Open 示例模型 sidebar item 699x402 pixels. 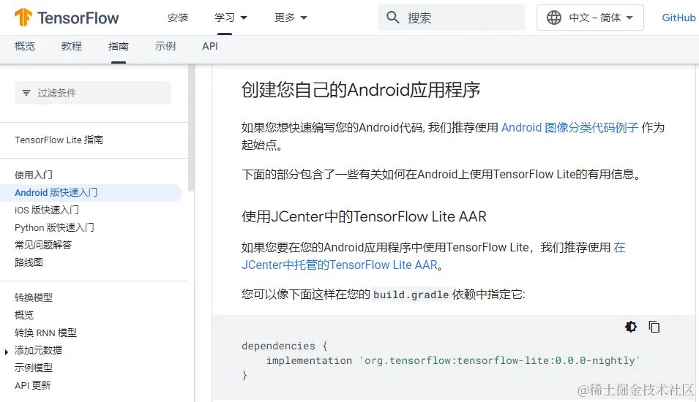tap(34, 368)
